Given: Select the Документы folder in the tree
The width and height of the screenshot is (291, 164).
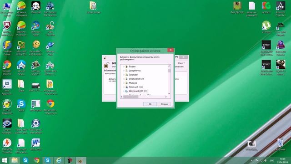Looking at the screenshot, I should pos(135,71).
